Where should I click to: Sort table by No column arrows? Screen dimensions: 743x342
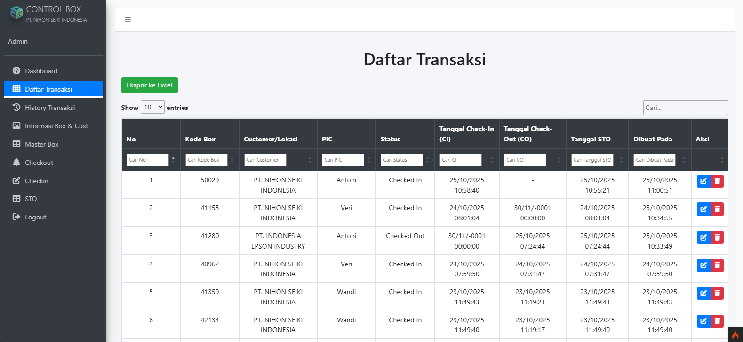pyautogui.click(x=173, y=160)
